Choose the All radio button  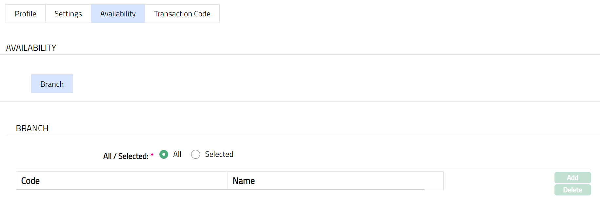coord(164,154)
